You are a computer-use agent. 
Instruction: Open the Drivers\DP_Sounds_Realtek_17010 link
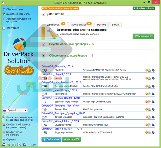click(61, 98)
